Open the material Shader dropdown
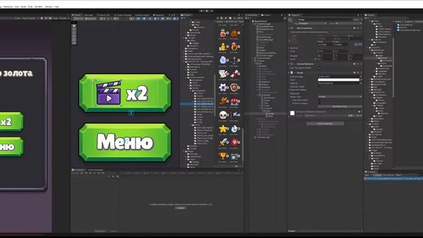 [325, 116]
